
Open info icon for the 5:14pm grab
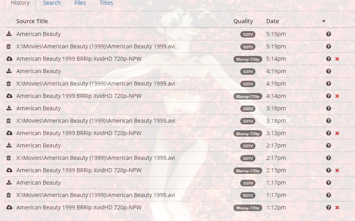[329, 59]
